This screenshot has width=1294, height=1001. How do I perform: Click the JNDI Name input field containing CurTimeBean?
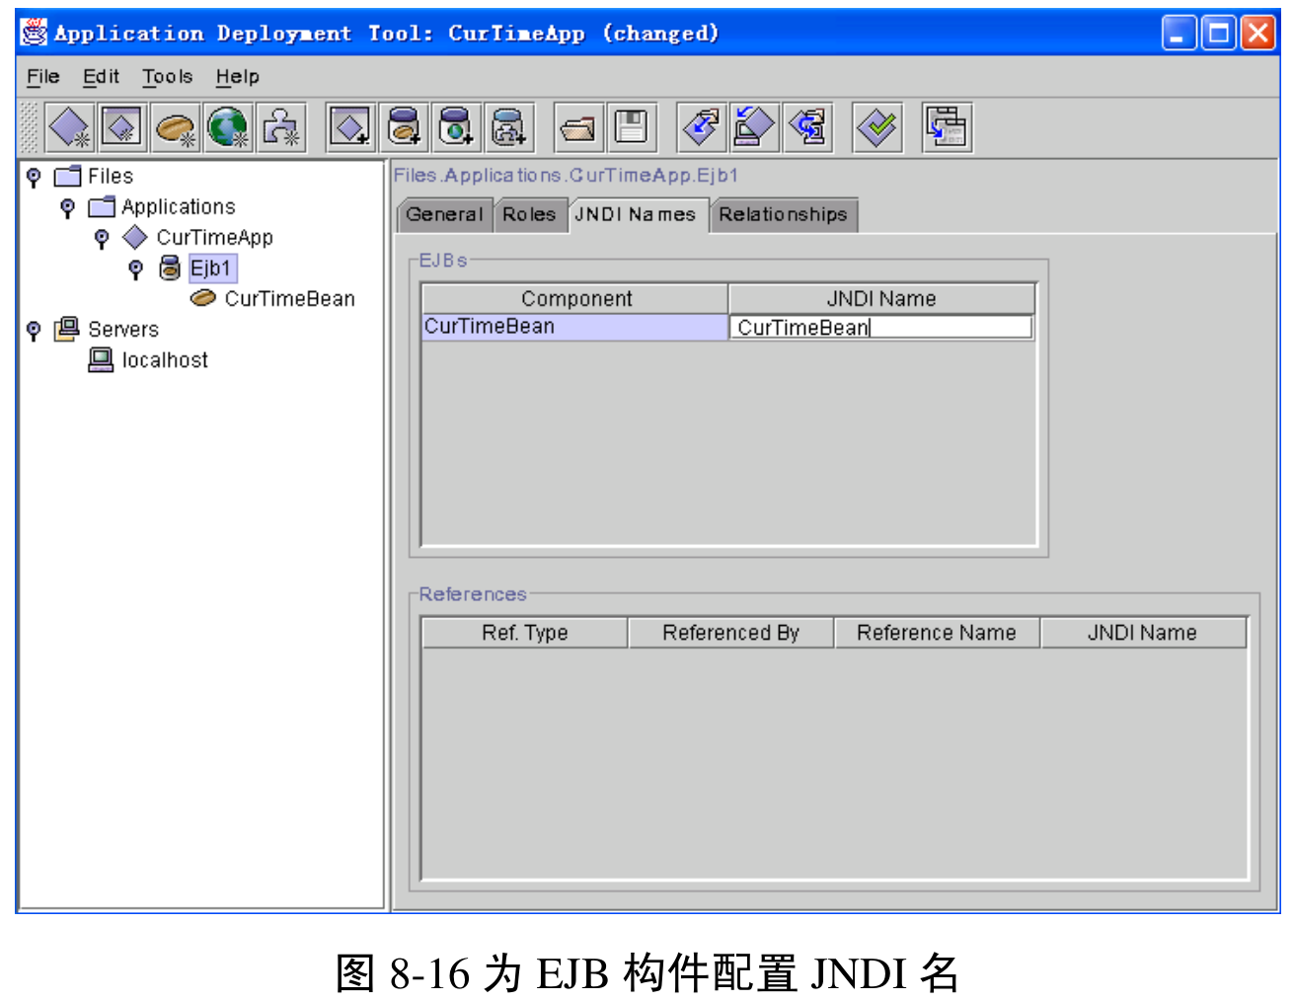pyautogui.click(x=880, y=328)
